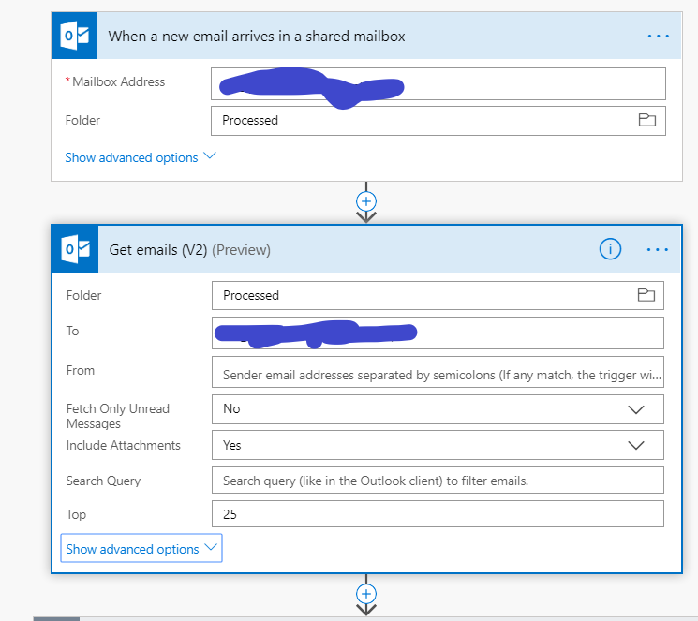Screen dimensions: 698x621
Task: Open the ellipsis menu on Get emails (V2)
Action: (658, 250)
